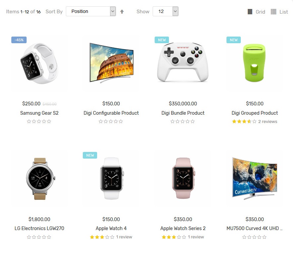Click NEW badge on Apple Watch 4

(90, 155)
